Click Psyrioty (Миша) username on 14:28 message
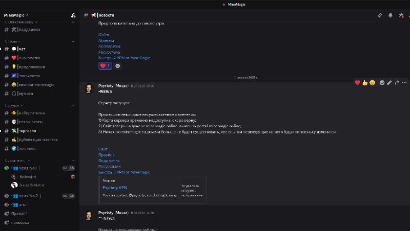This screenshot has width=410, height=231. point(113,213)
